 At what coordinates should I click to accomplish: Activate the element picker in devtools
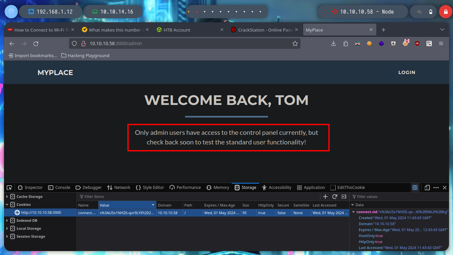[x=9, y=188]
